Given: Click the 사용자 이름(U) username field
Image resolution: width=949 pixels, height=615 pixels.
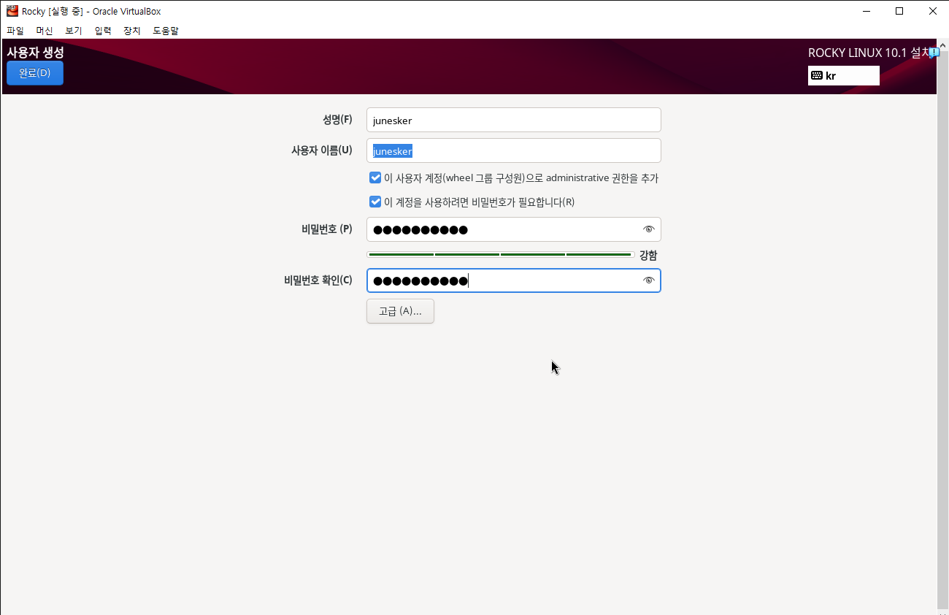Looking at the screenshot, I should tap(514, 150).
